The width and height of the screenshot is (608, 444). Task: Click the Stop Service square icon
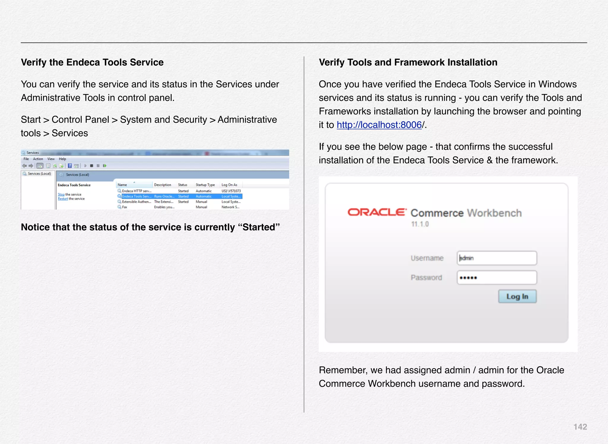pos(92,166)
